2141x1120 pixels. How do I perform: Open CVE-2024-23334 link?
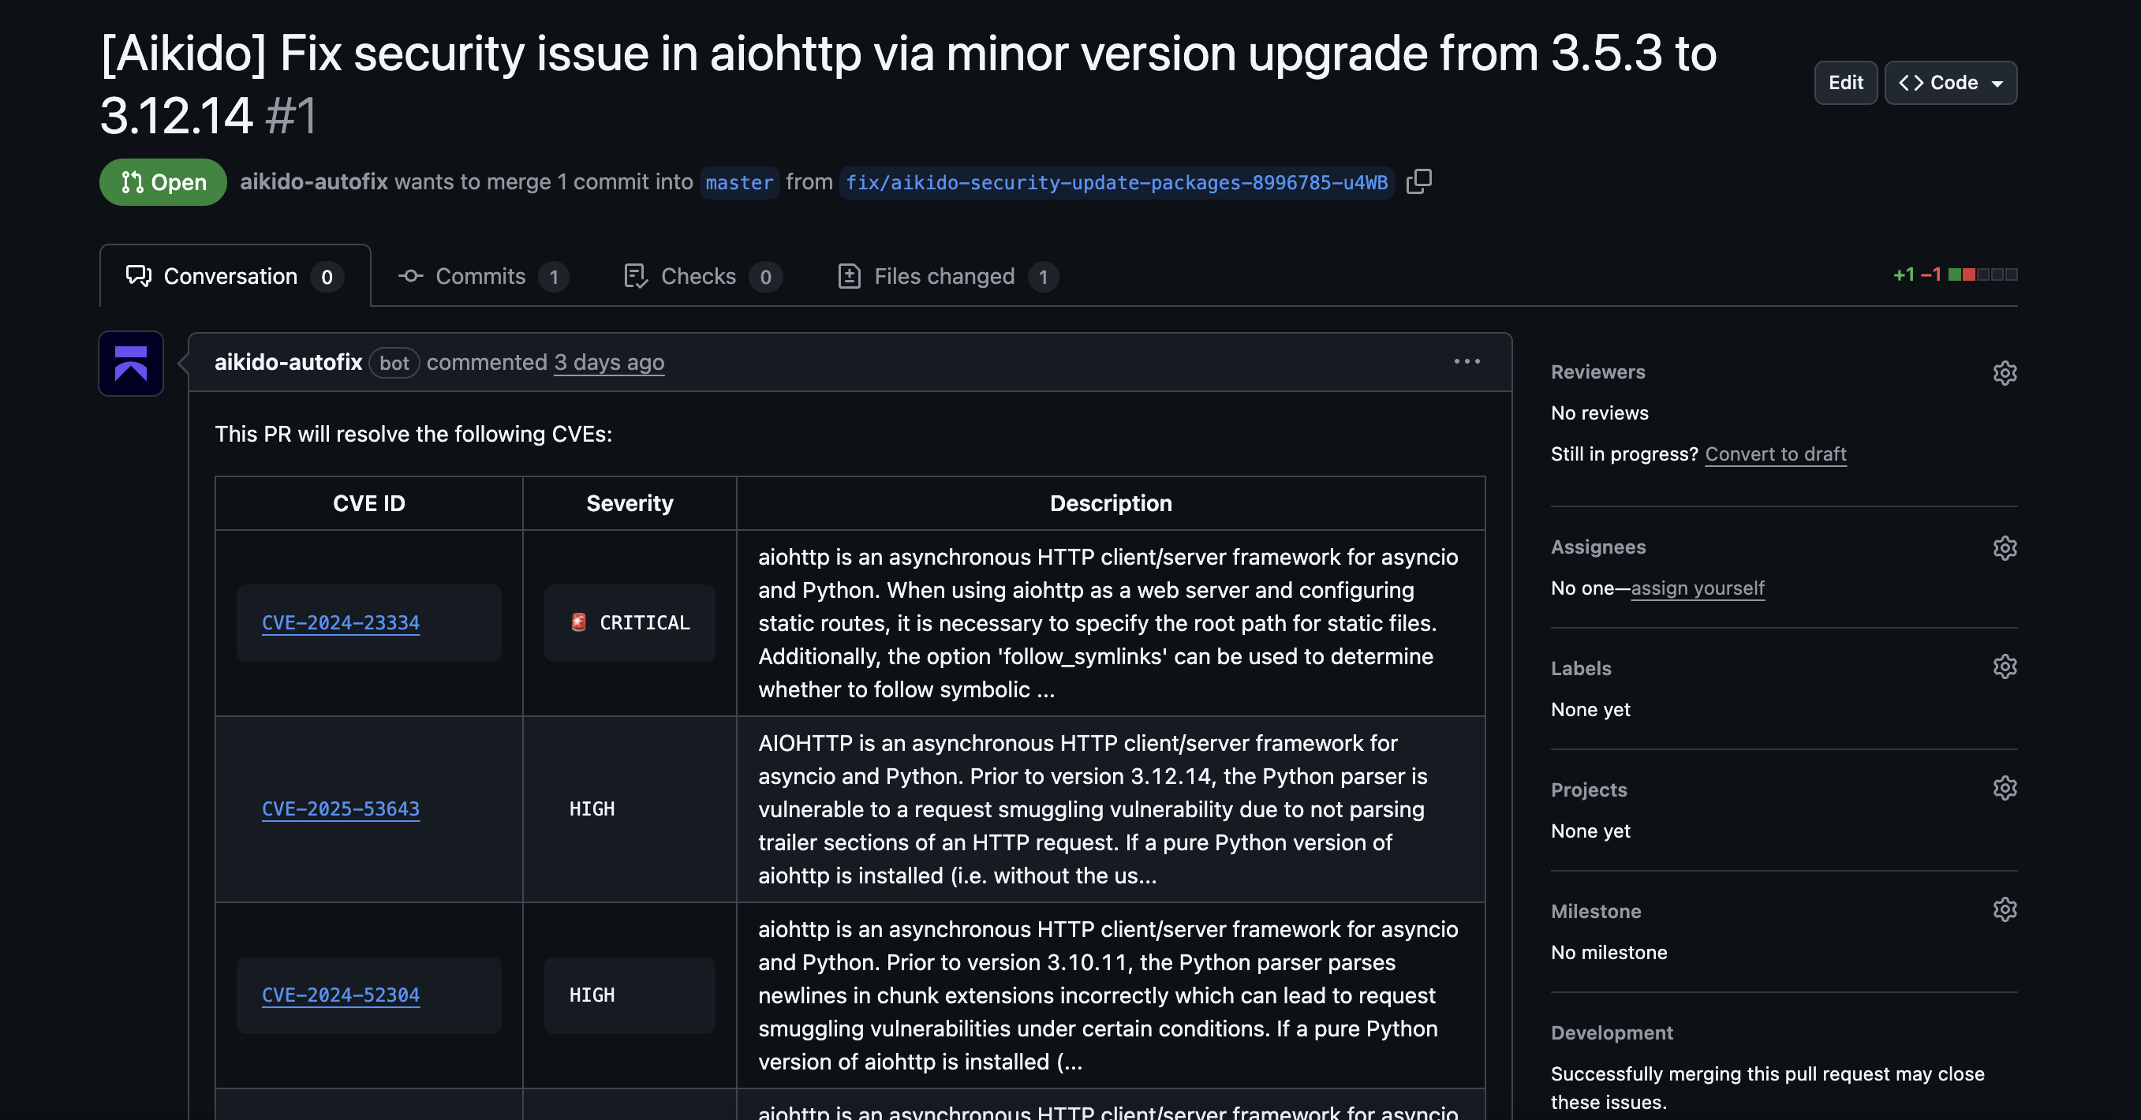point(341,623)
